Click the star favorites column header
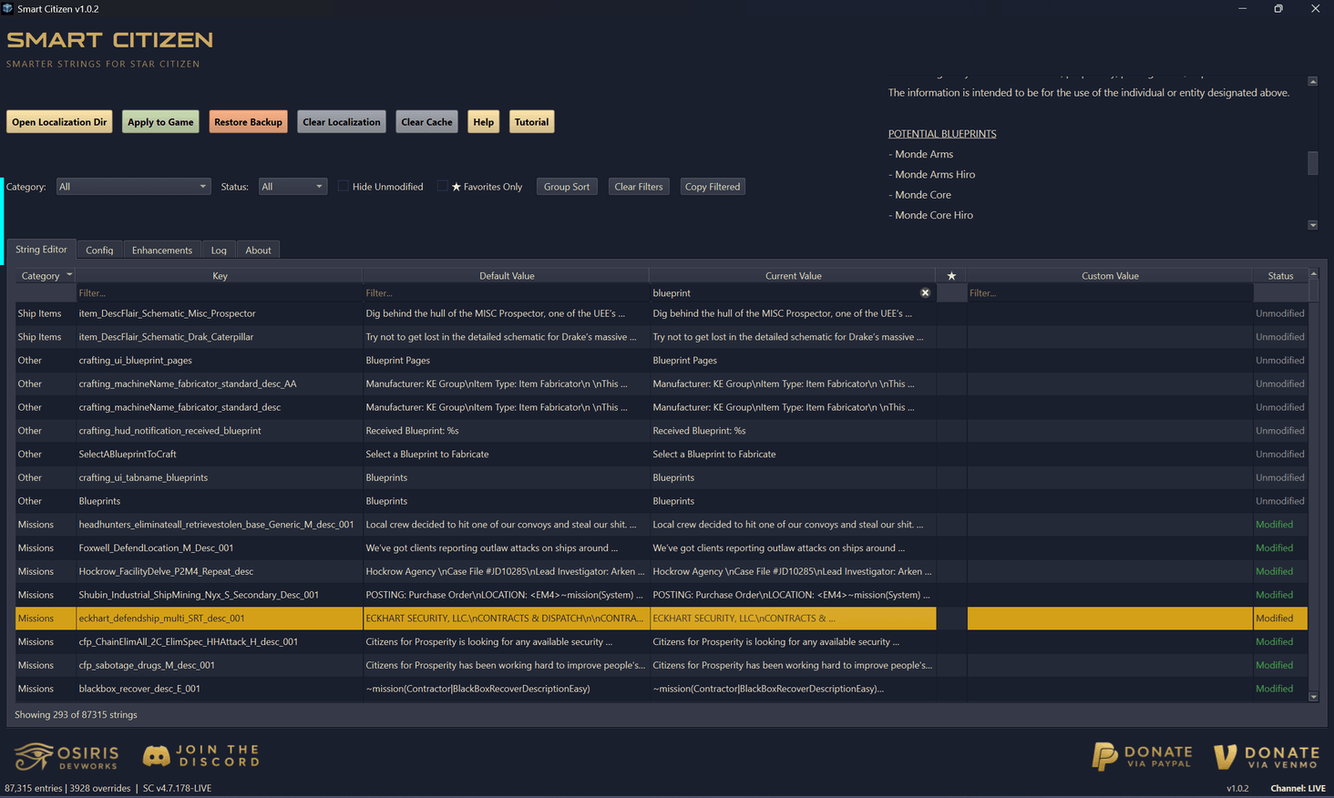The height and width of the screenshot is (798, 1334). [x=951, y=276]
